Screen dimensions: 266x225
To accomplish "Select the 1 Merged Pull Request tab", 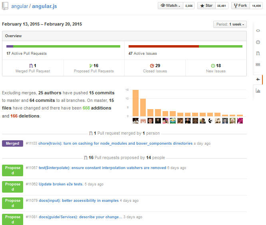I will [33, 68].
